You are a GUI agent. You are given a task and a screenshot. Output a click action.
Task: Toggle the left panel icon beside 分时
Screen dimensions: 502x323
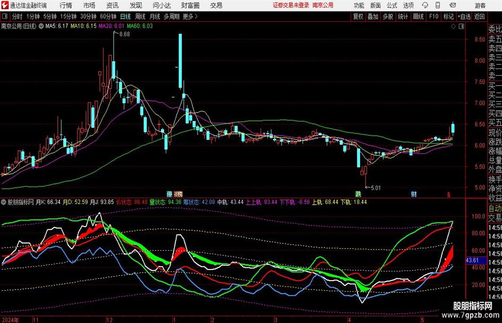5,16
